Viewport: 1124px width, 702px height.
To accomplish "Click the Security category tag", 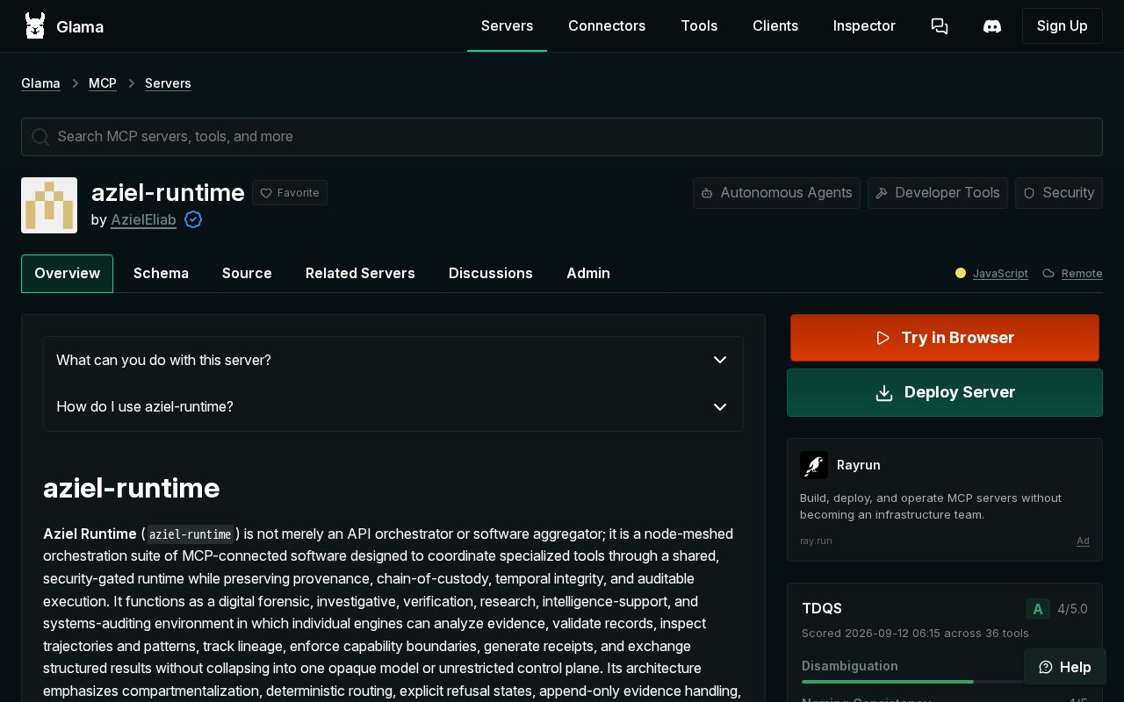I will point(1059,193).
